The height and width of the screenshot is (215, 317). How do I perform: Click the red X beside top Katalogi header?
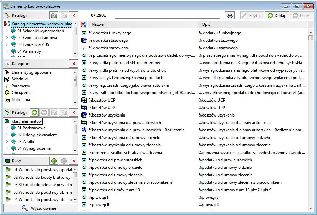74,16
